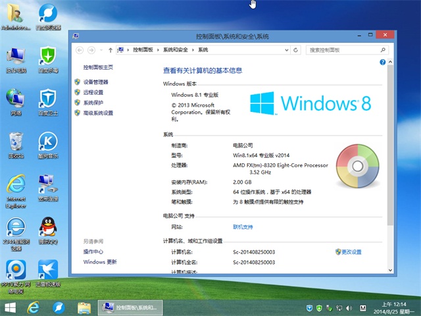Open Windows 更新 in the lower-left panel
Screen dimensions: 421x316
tap(99, 262)
